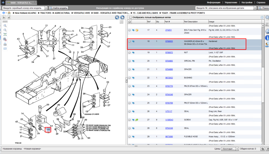
Task: Open part number link 9704865
Action: tap(169, 61)
